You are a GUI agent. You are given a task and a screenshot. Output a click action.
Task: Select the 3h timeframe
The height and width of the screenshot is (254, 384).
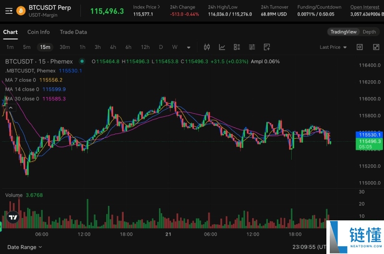97,47
